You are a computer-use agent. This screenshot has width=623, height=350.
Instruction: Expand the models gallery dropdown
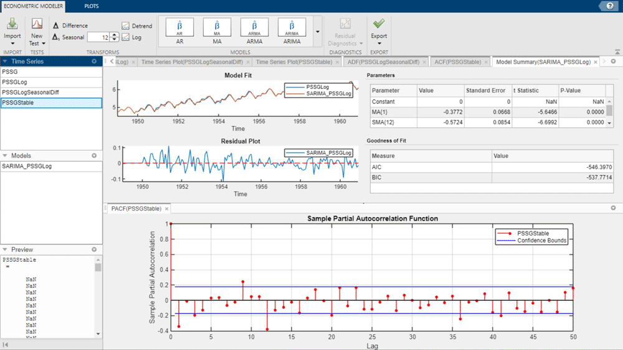(x=317, y=32)
